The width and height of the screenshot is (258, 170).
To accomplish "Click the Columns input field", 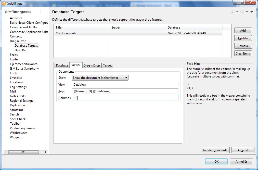I will point(125,98).
